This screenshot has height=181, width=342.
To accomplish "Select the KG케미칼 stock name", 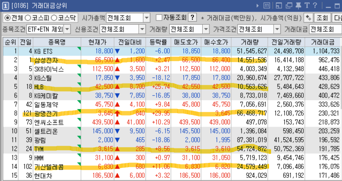I will point(46,96).
